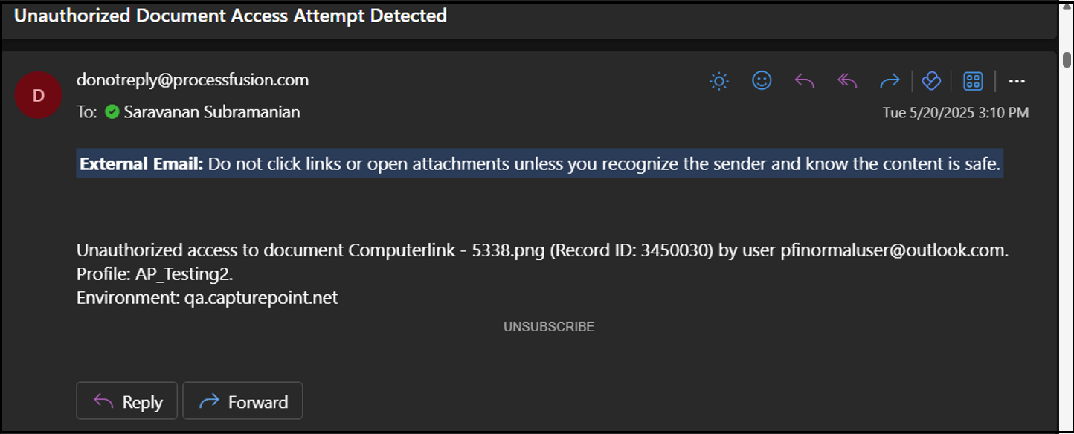1074x434 pixels.
Task: Click the Forward button below message
Action: 242,401
